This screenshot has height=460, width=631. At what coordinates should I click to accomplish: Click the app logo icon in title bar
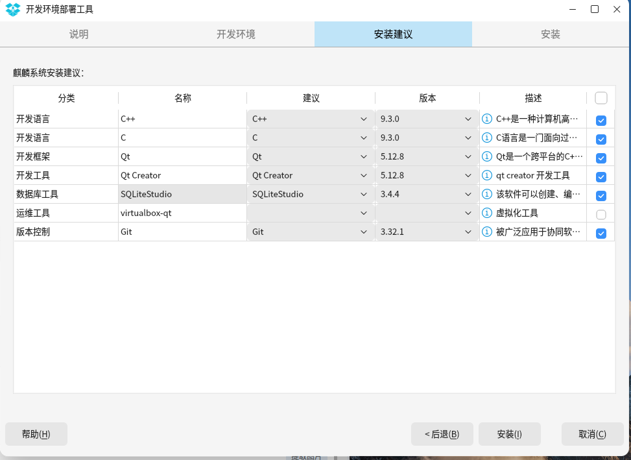click(12, 9)
